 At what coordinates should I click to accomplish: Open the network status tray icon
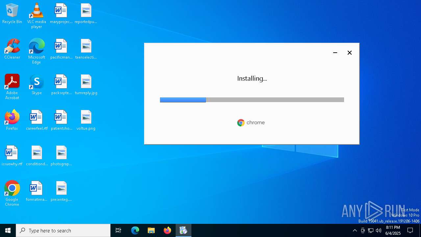[x=371, y=230]
